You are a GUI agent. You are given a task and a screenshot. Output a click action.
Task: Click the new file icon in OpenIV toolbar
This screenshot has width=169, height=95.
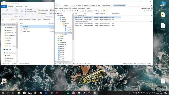pyautogui.click(x=56, y=11)
